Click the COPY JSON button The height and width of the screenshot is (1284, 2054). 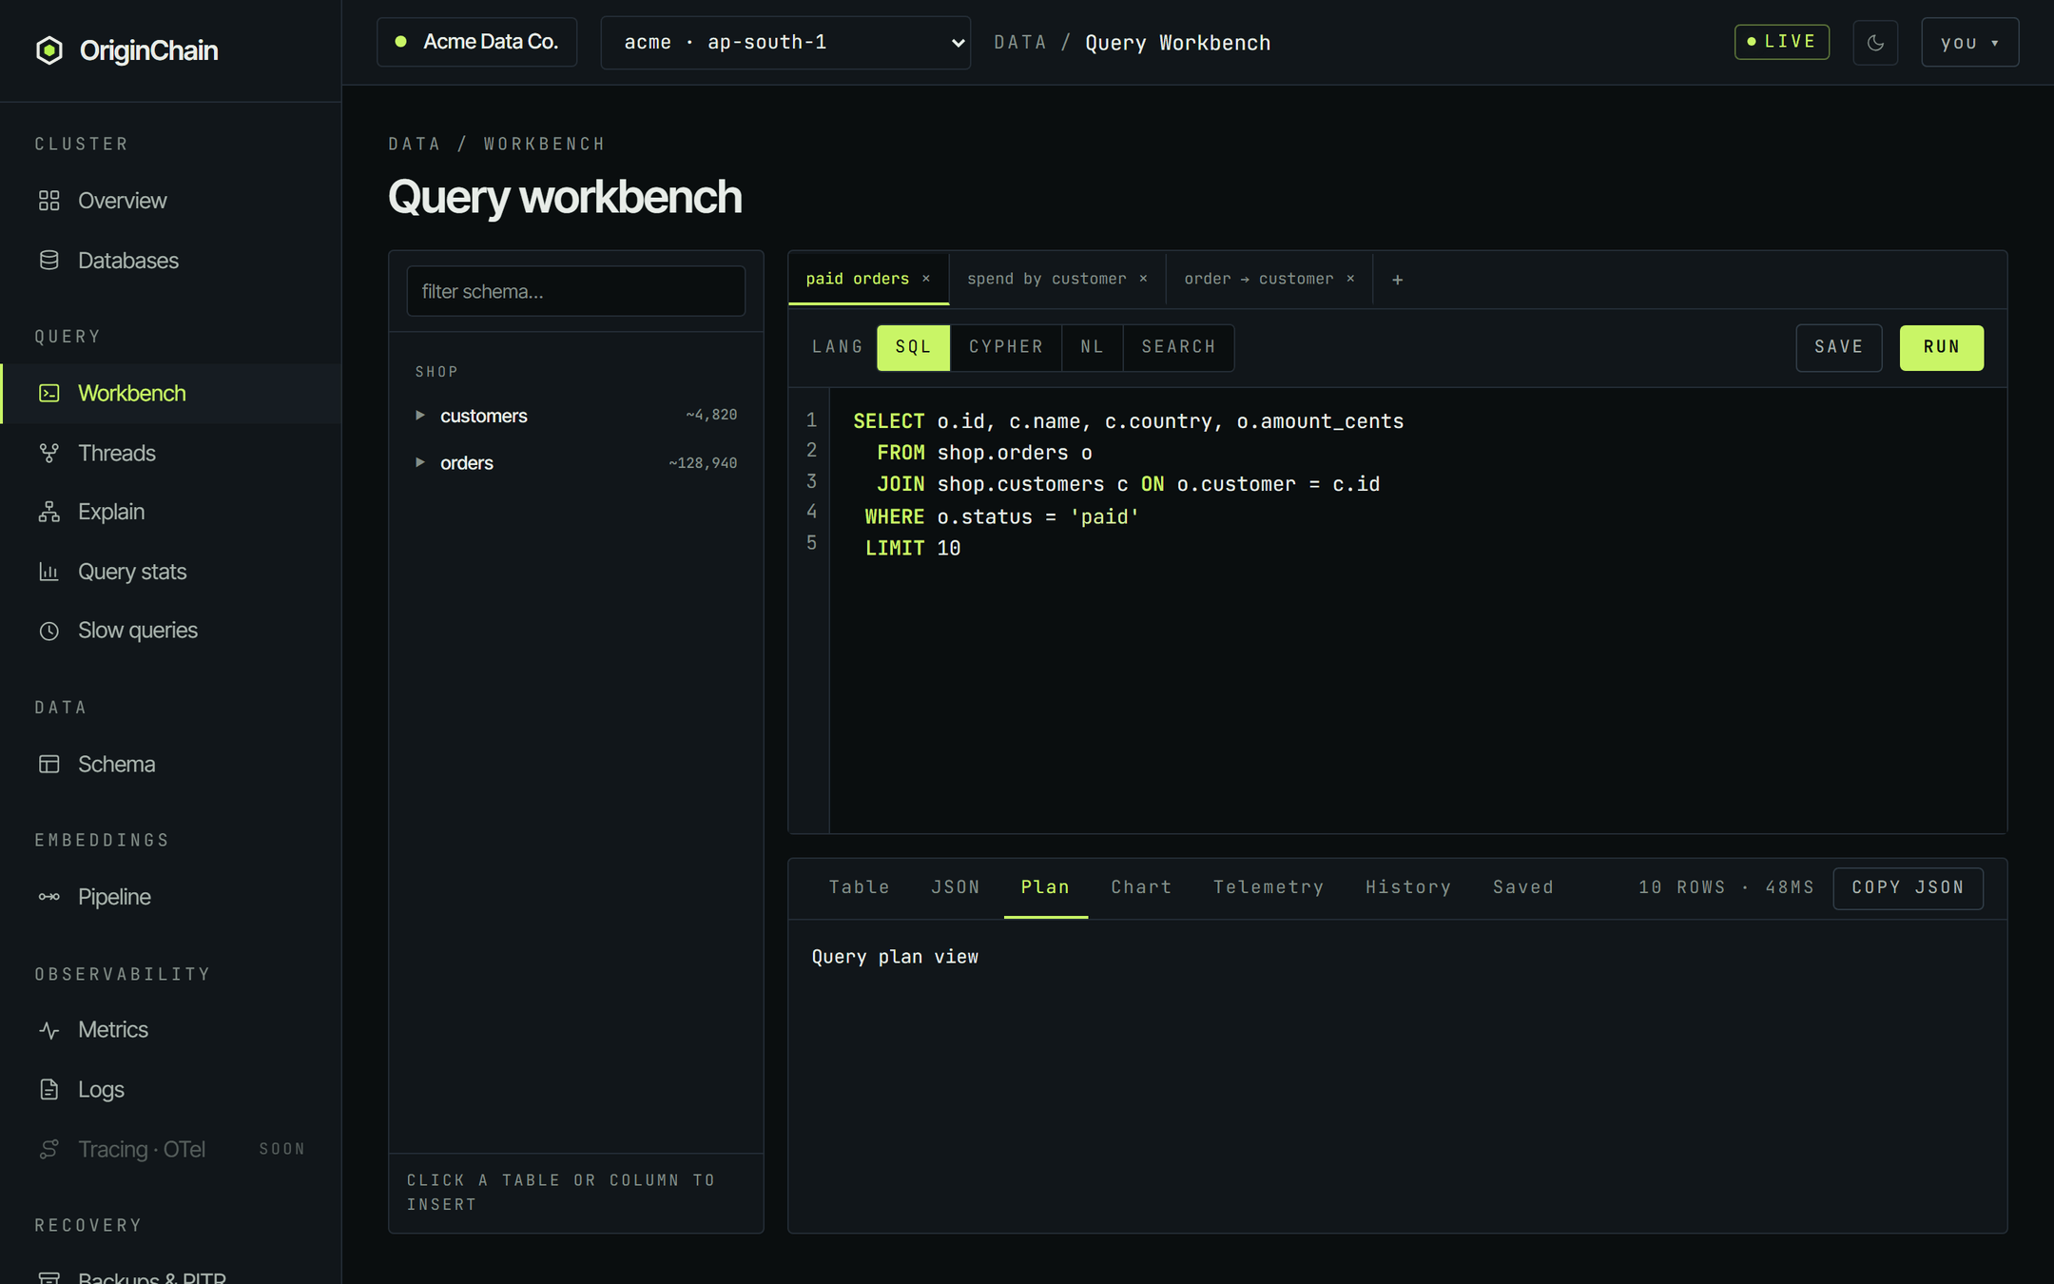[x=1908, y=887]
